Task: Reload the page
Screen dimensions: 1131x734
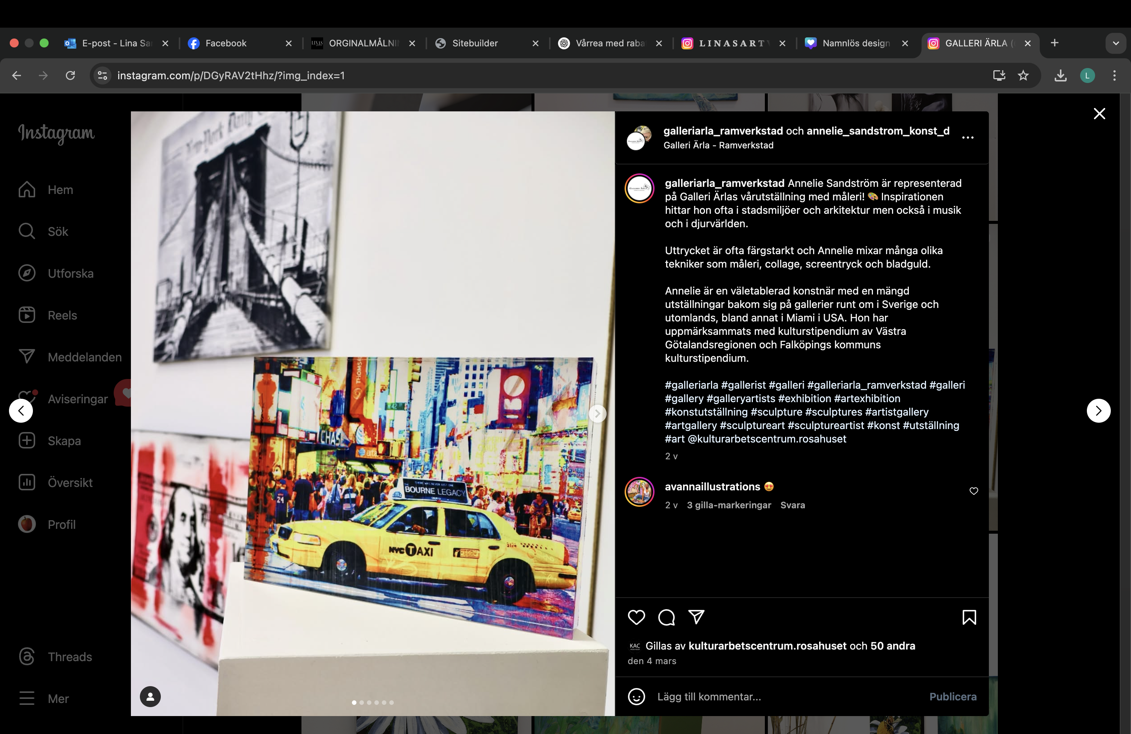Action: tap(70, 75)
